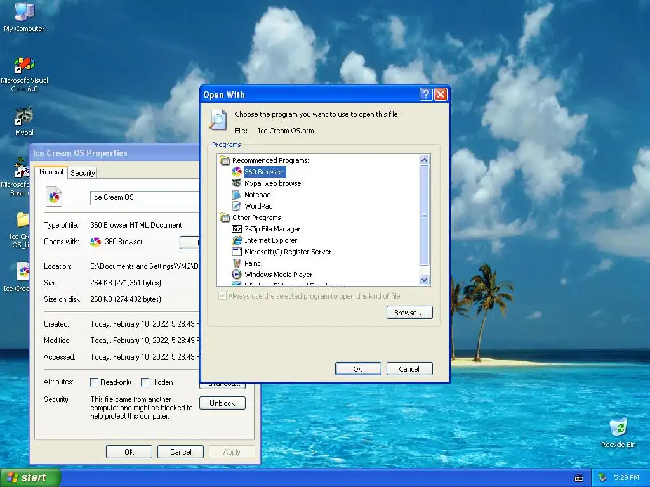The width and height of the screenshot is (650, 487).
Task: Enable Read-only attribute checkbox
Action: click(x=94, y=382)
